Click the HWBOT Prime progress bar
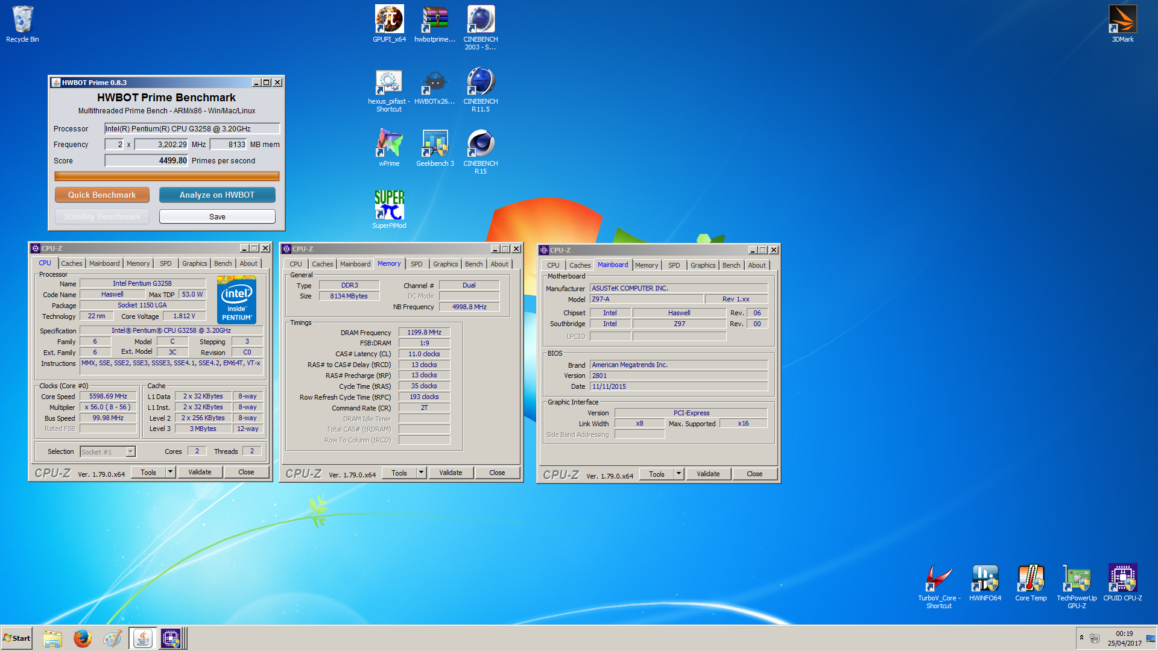The width and height of the screenshot is (1158, 651). coord(167,176)
